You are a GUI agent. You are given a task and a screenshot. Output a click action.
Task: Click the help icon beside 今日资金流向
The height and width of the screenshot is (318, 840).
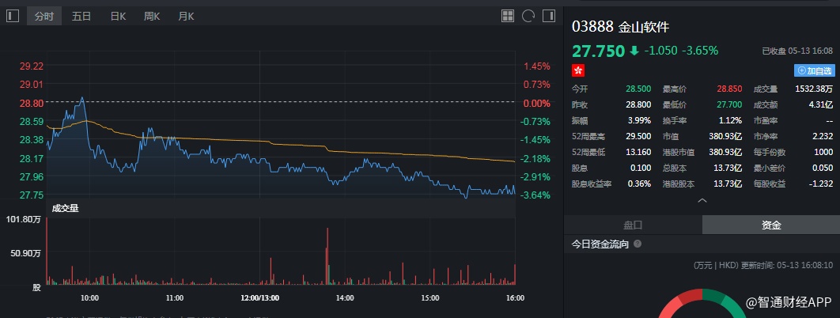638,244
